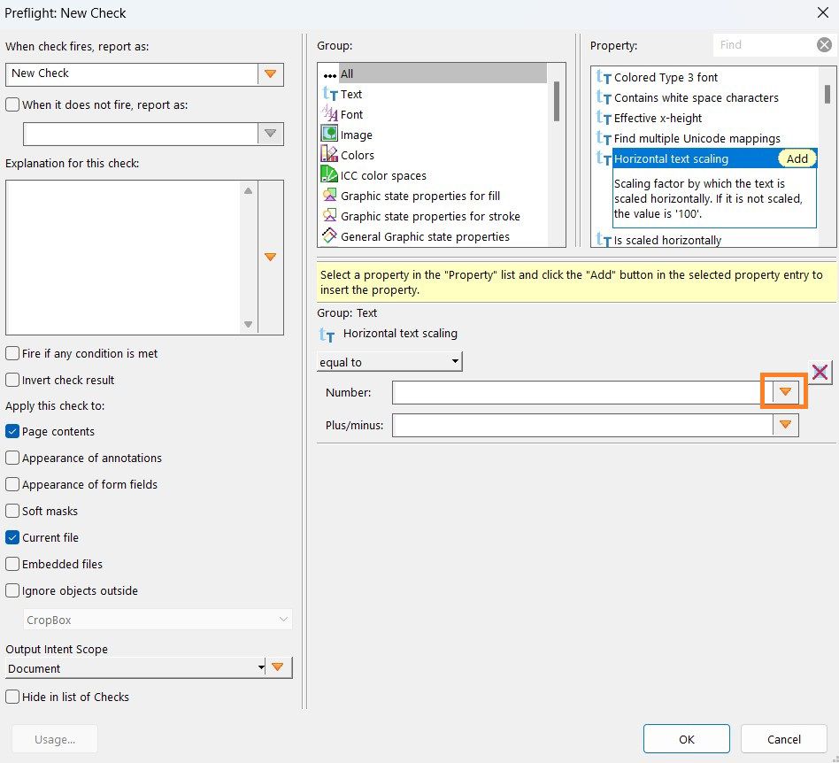Click General Graphic state properties icon
839x763 pixels.
(329, 236)
